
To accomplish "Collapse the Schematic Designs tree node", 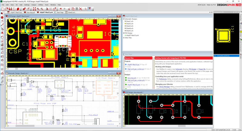I will click(123, 19).
